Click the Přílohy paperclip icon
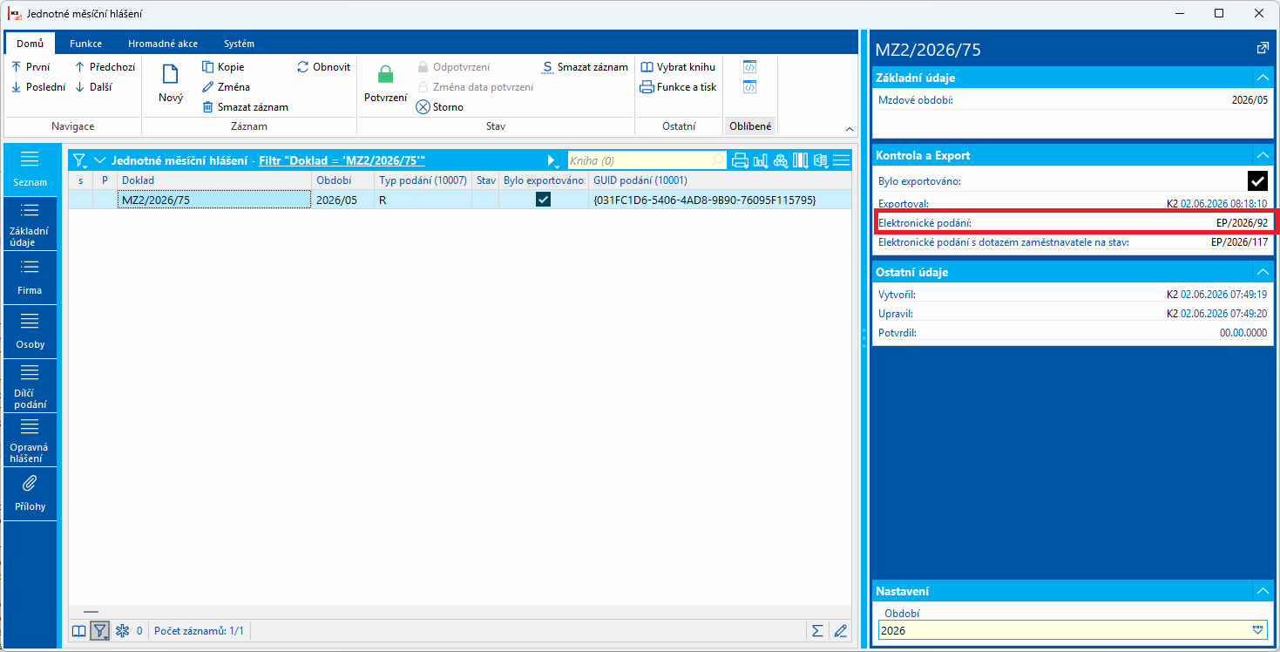 click(30, 484)
